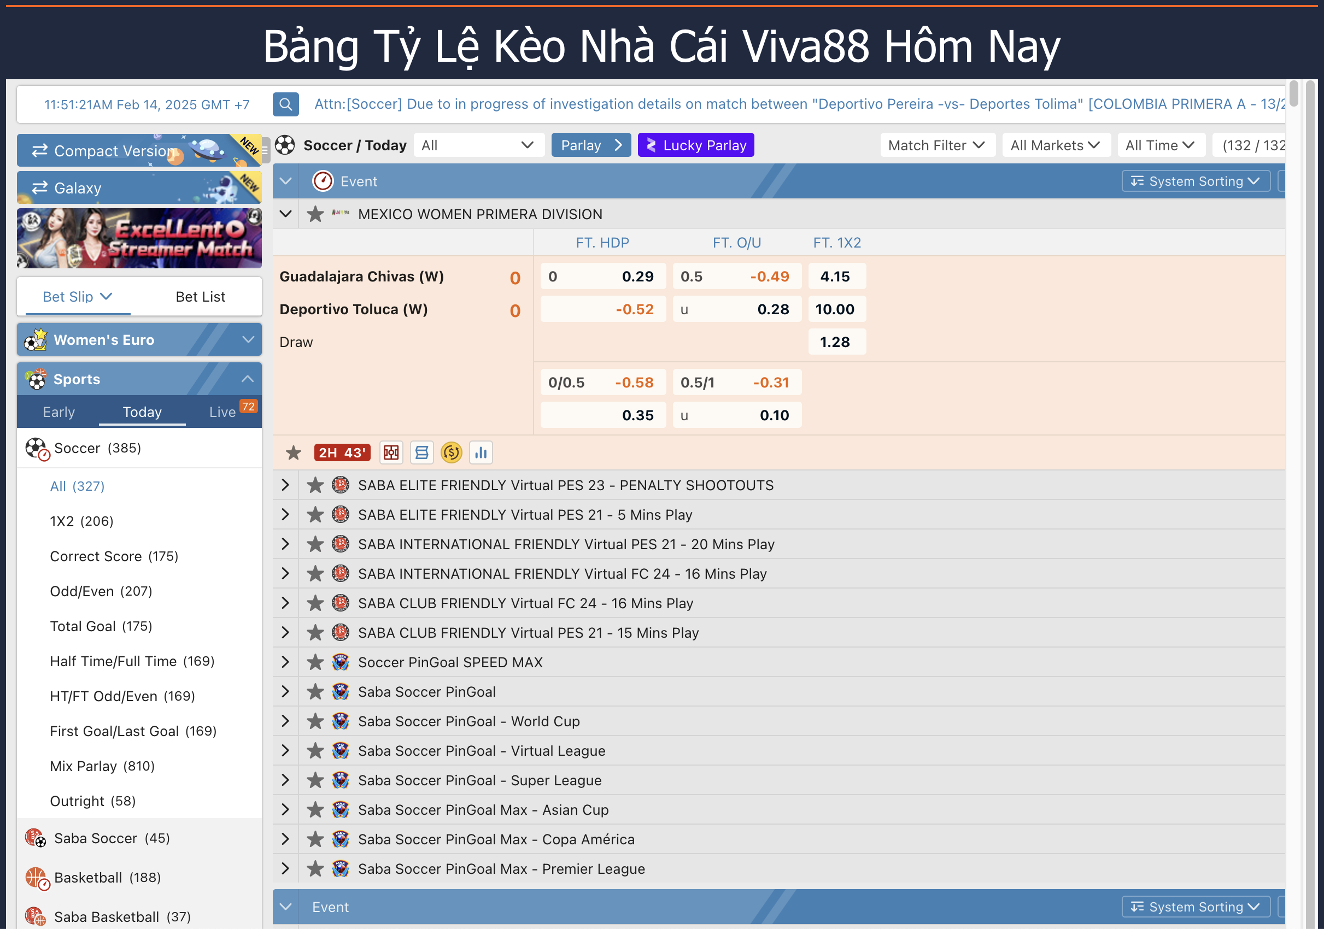Click the clock icon in Event header
1324x929 pixels.
point(323,181)
